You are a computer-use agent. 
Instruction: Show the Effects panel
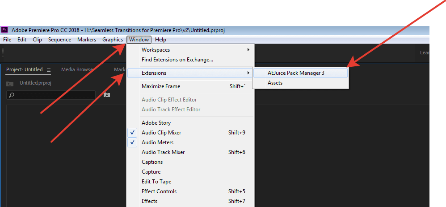[190, 201]
